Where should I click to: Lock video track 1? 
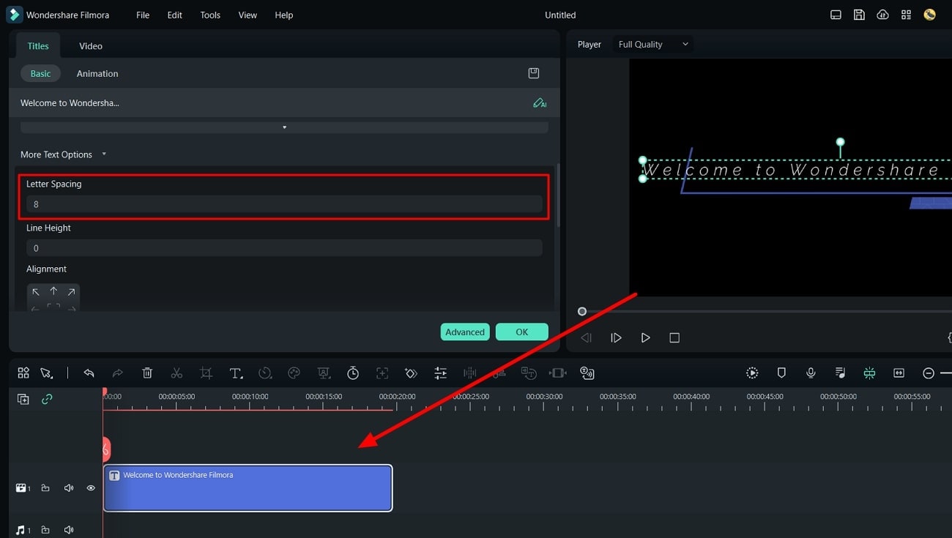pos(45,488)
